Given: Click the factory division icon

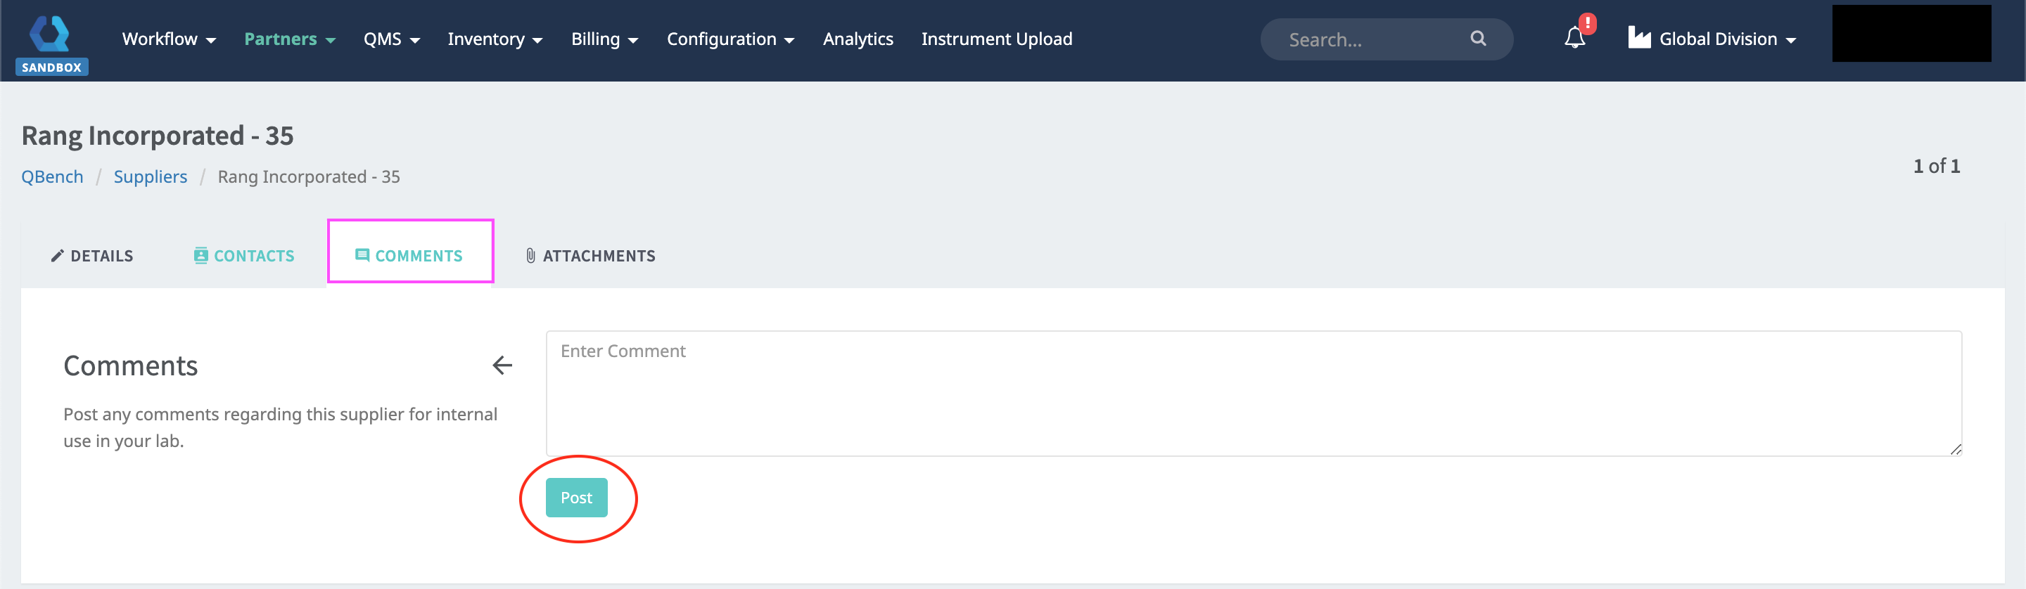Looking at the screenshot, I should coord(1639,39).
